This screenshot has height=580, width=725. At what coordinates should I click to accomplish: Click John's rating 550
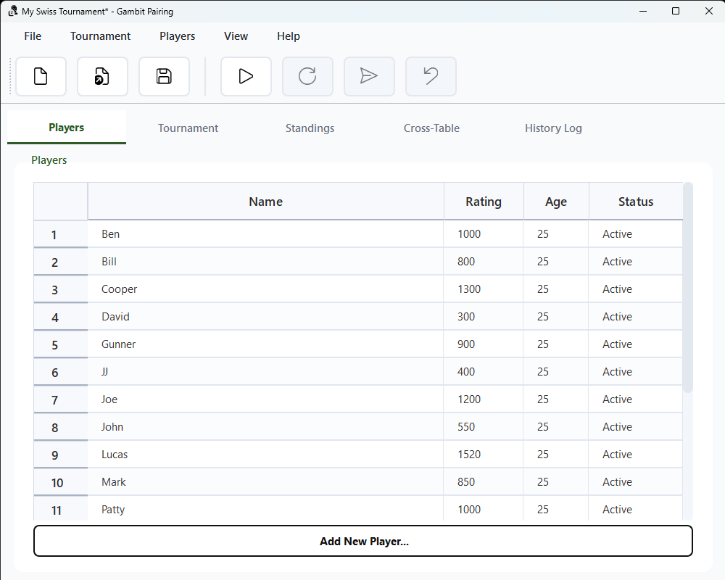(x=466, y=426)
